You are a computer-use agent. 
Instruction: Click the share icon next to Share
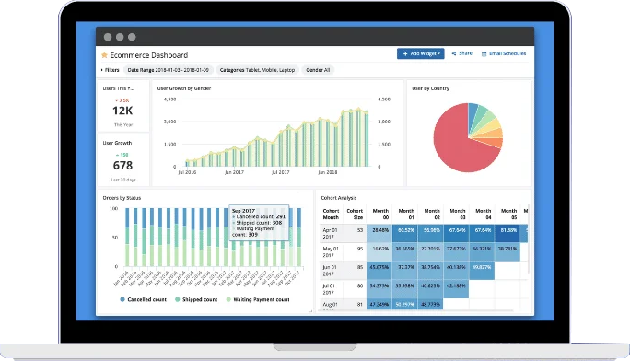[x=453, y=53]
